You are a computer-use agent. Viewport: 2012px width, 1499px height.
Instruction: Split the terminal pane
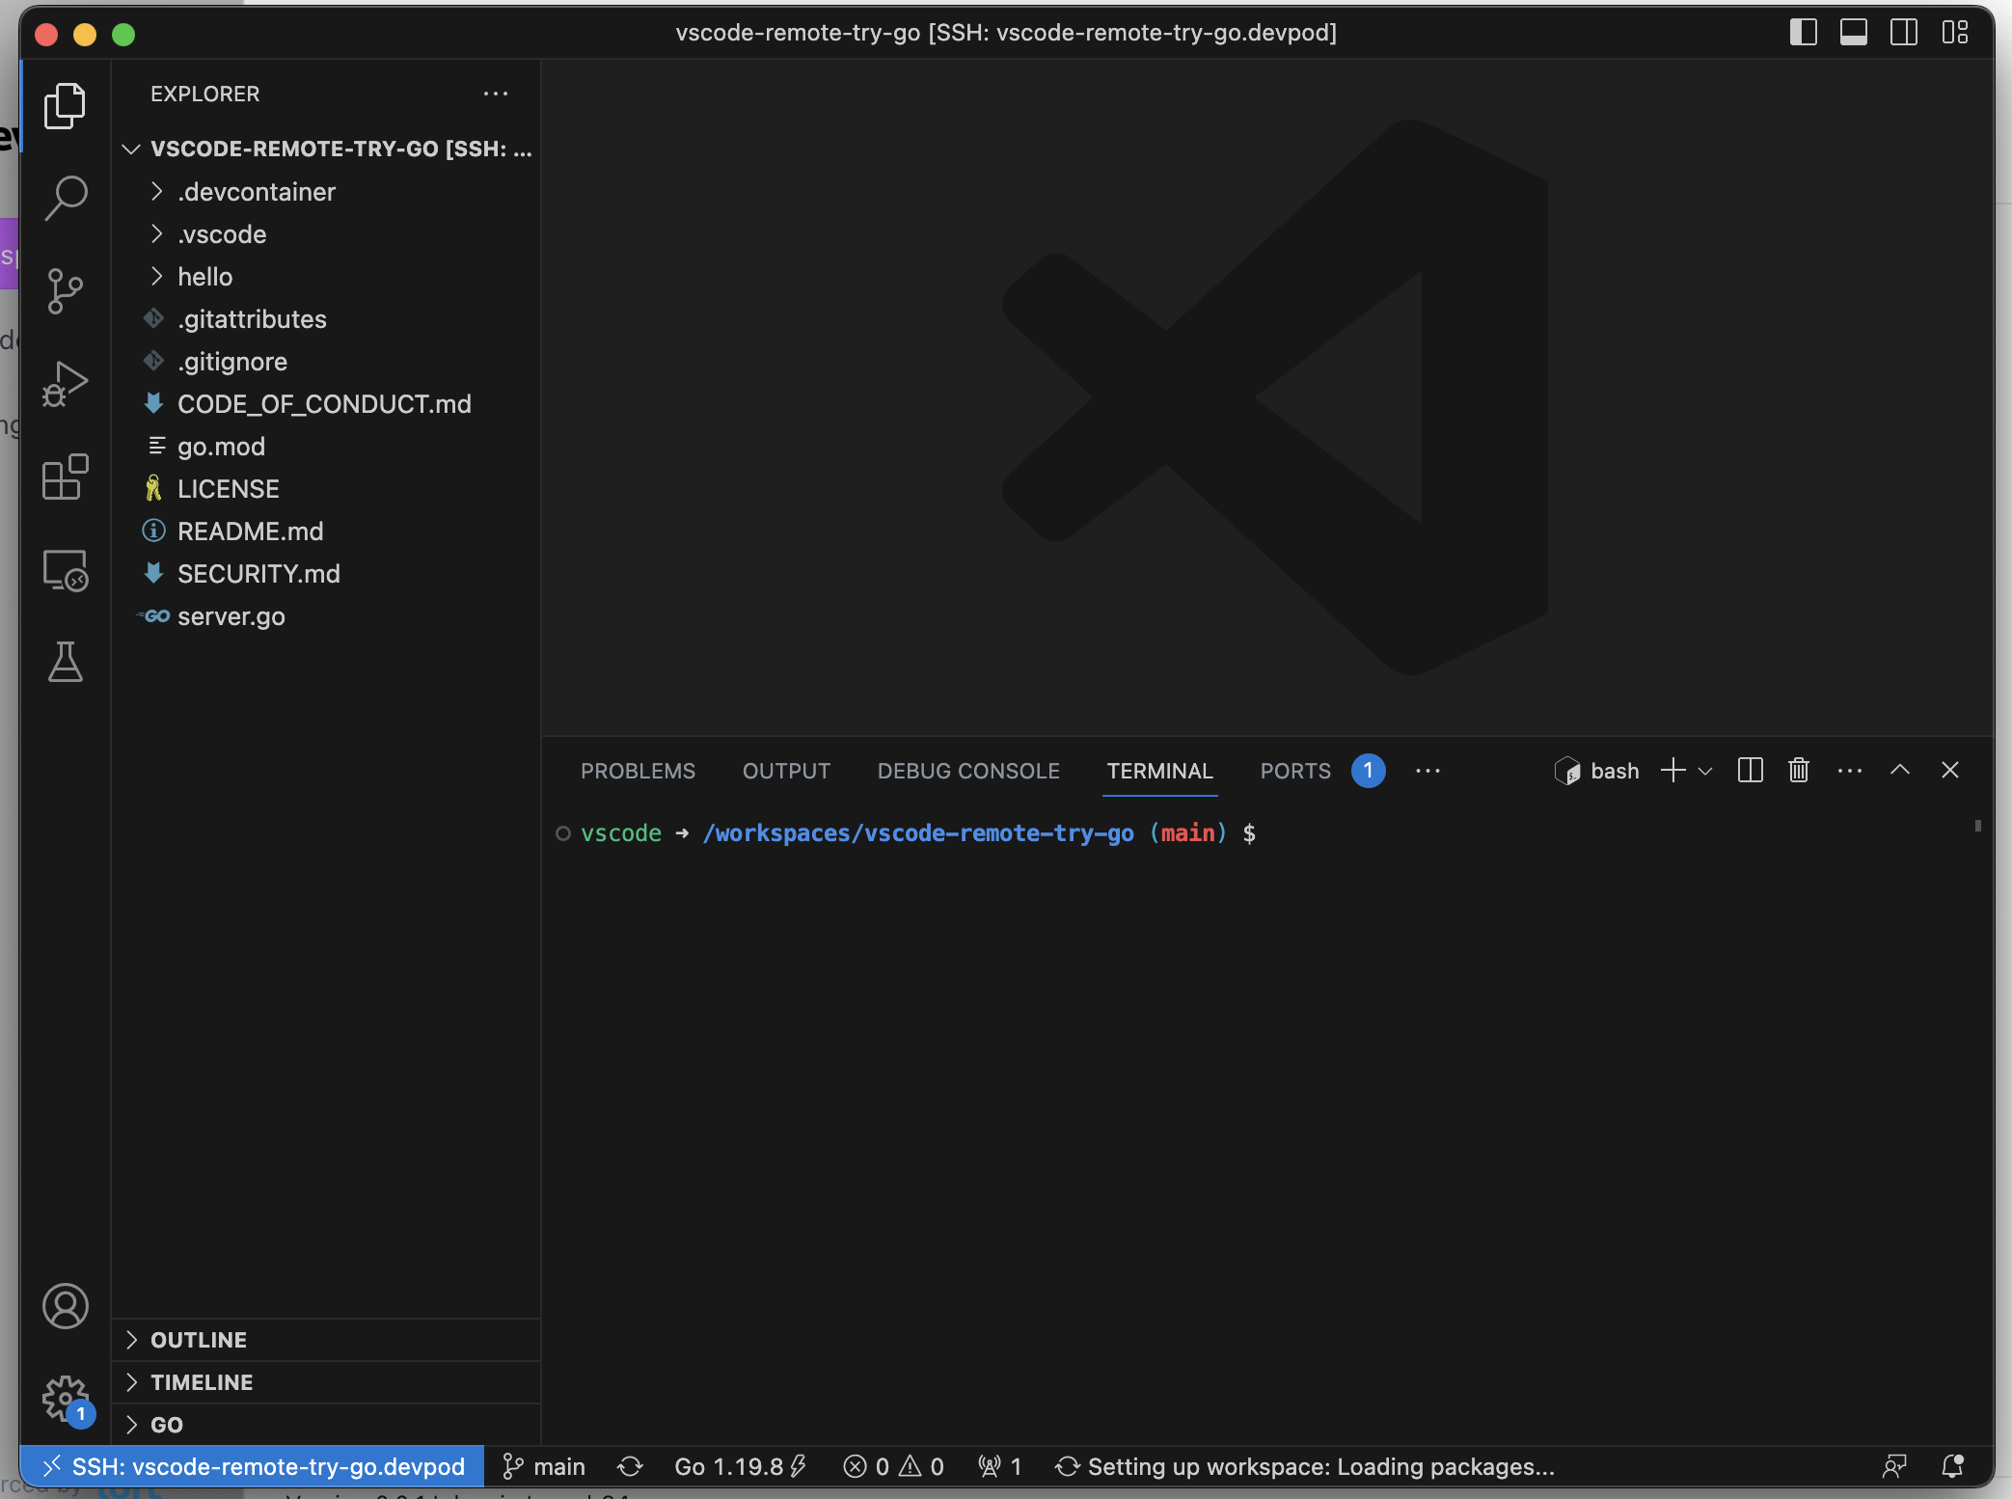click(1750, 770)
